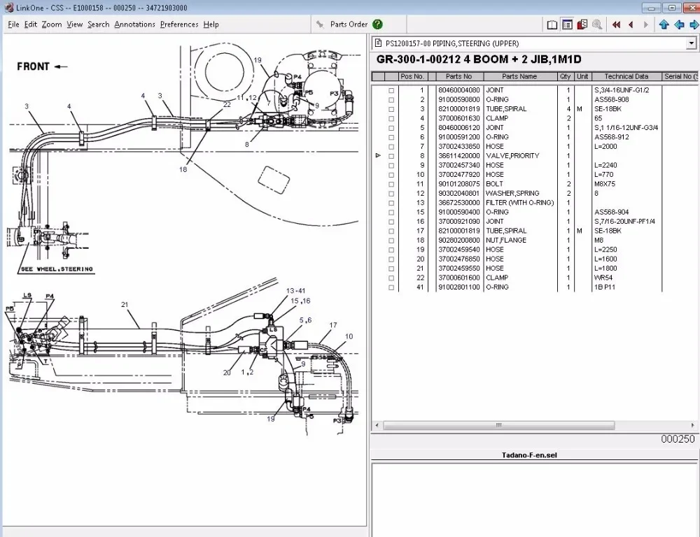
Task: Tick the checkbox for FILTER (WITH O-RING)
Action: pos(391,203)
